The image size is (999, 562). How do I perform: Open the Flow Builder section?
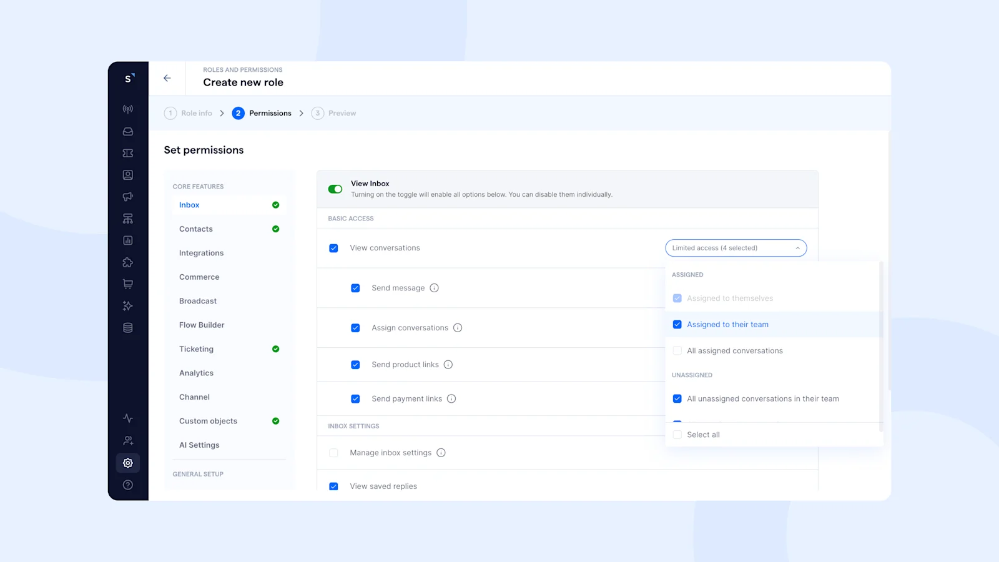click(201, 325)
